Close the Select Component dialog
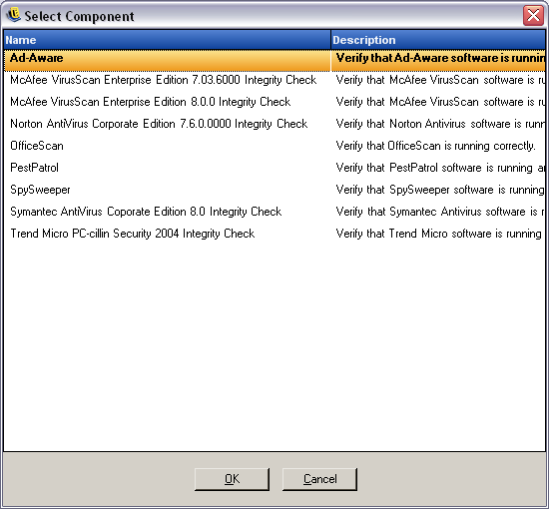The width and height of the screenshot is (549, 509). tap(533, 15)
